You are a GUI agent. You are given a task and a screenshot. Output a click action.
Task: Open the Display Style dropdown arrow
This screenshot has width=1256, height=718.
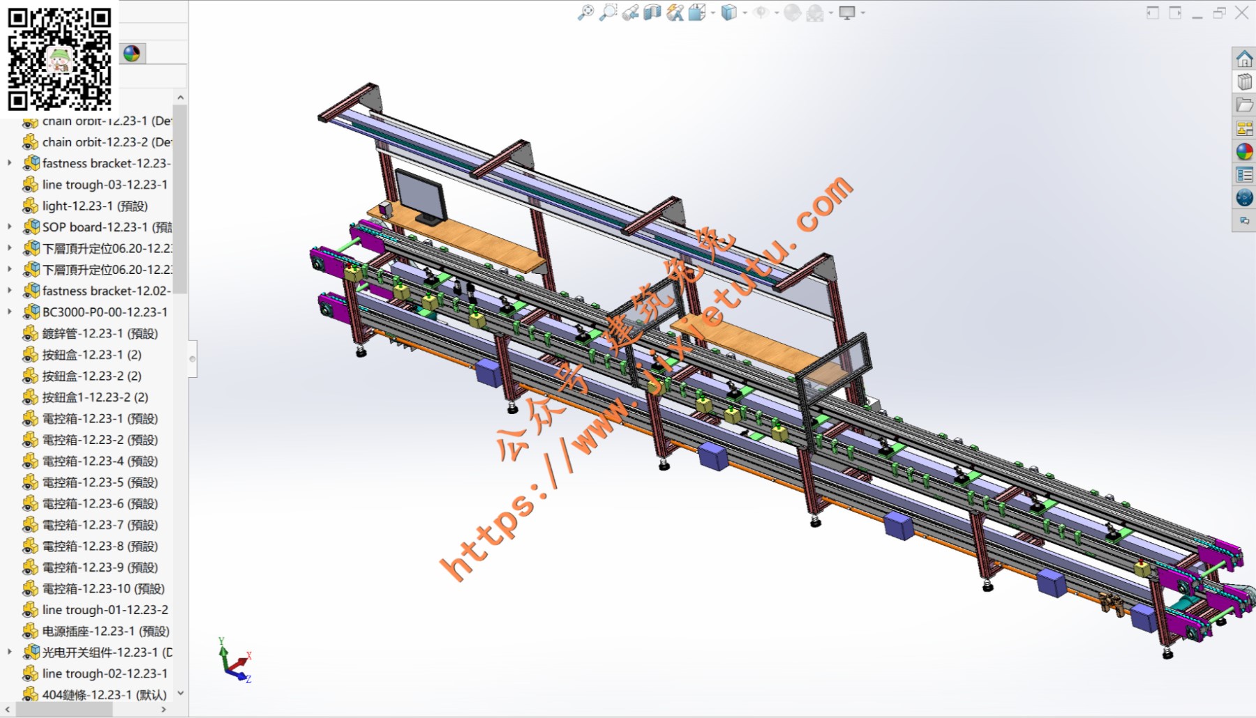pos(745,13)
